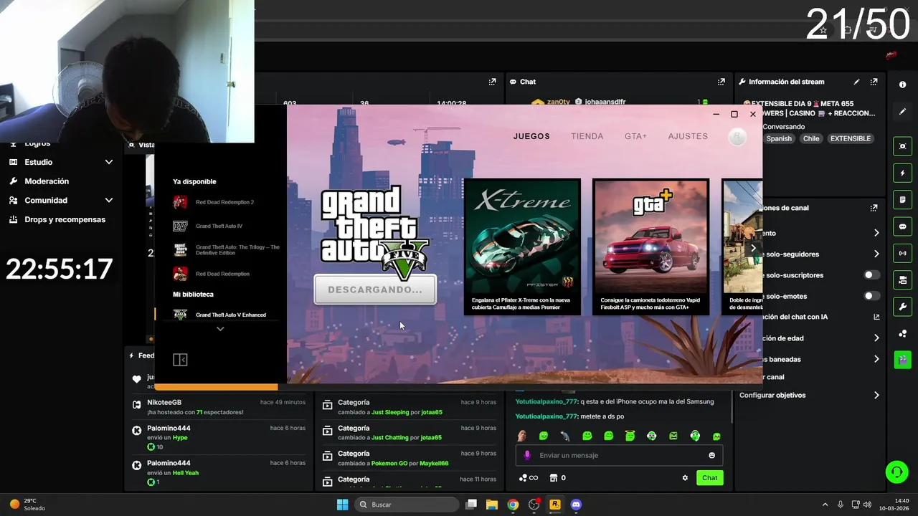Click the orange download progress bar
This screenshot has height=516, width=918.
(216, 387)
